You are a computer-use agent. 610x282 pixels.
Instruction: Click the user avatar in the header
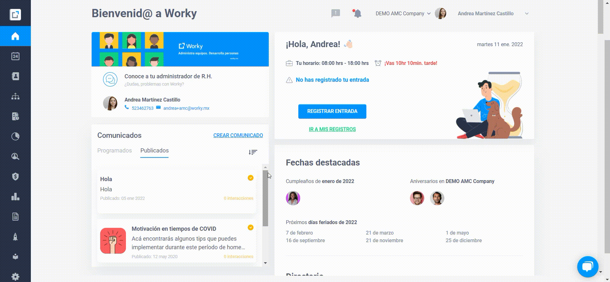tap(440, 13)
